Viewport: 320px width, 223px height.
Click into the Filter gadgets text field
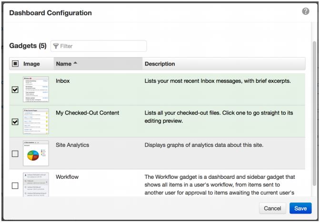coord(102,46)
